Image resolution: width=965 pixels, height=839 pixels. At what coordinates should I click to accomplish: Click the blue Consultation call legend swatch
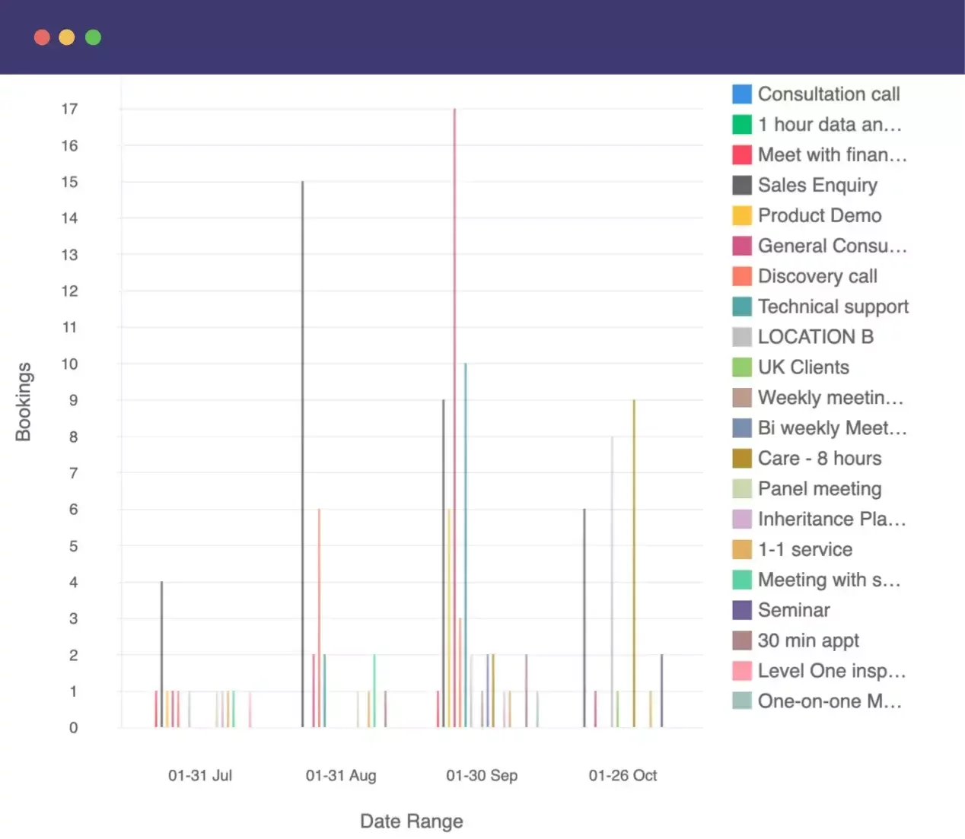(x=741, y=94)
